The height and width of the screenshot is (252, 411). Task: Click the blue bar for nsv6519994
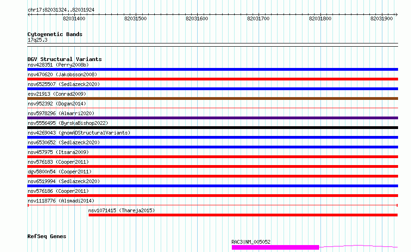click(212, 186)
